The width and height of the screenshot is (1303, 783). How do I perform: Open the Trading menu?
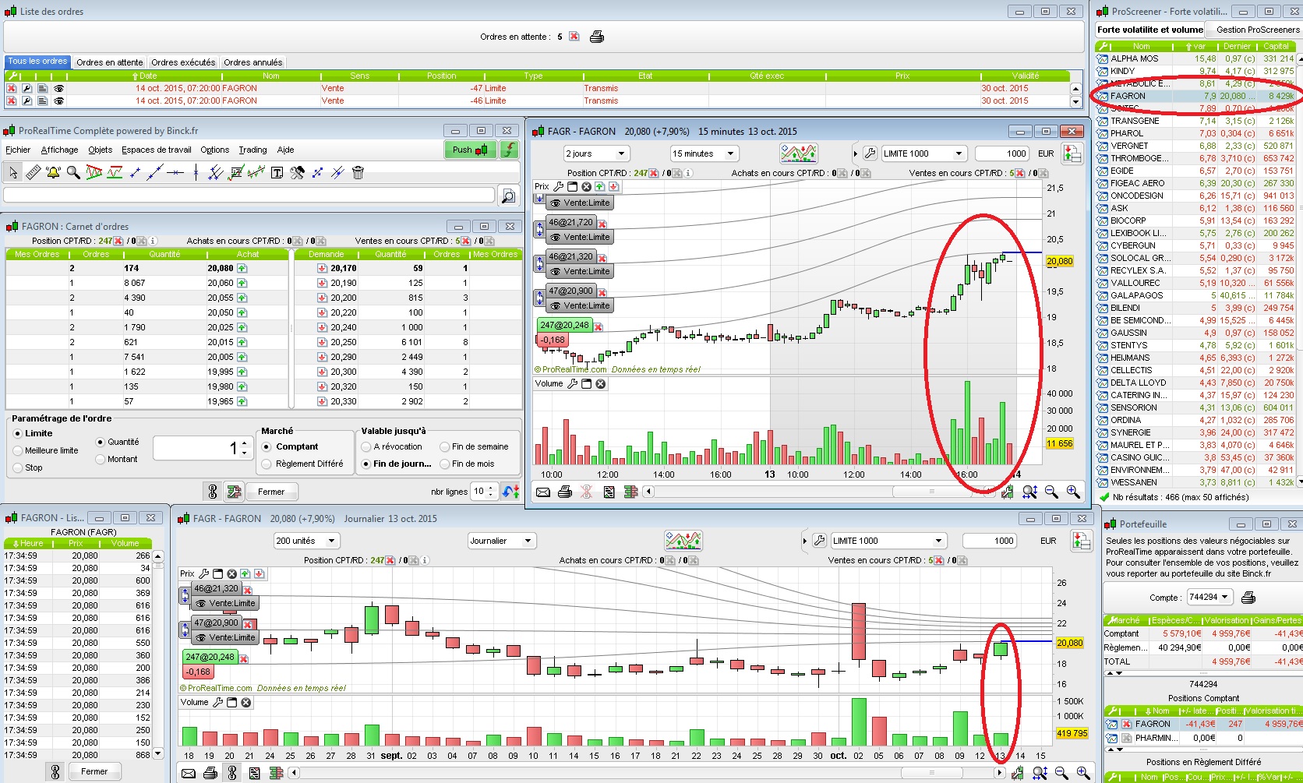point(252,150)
